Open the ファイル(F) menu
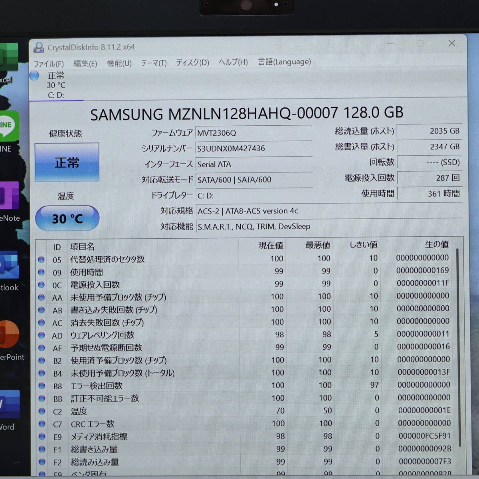The width and height of the screenshot is (479, 479). (x=48, y=64)
